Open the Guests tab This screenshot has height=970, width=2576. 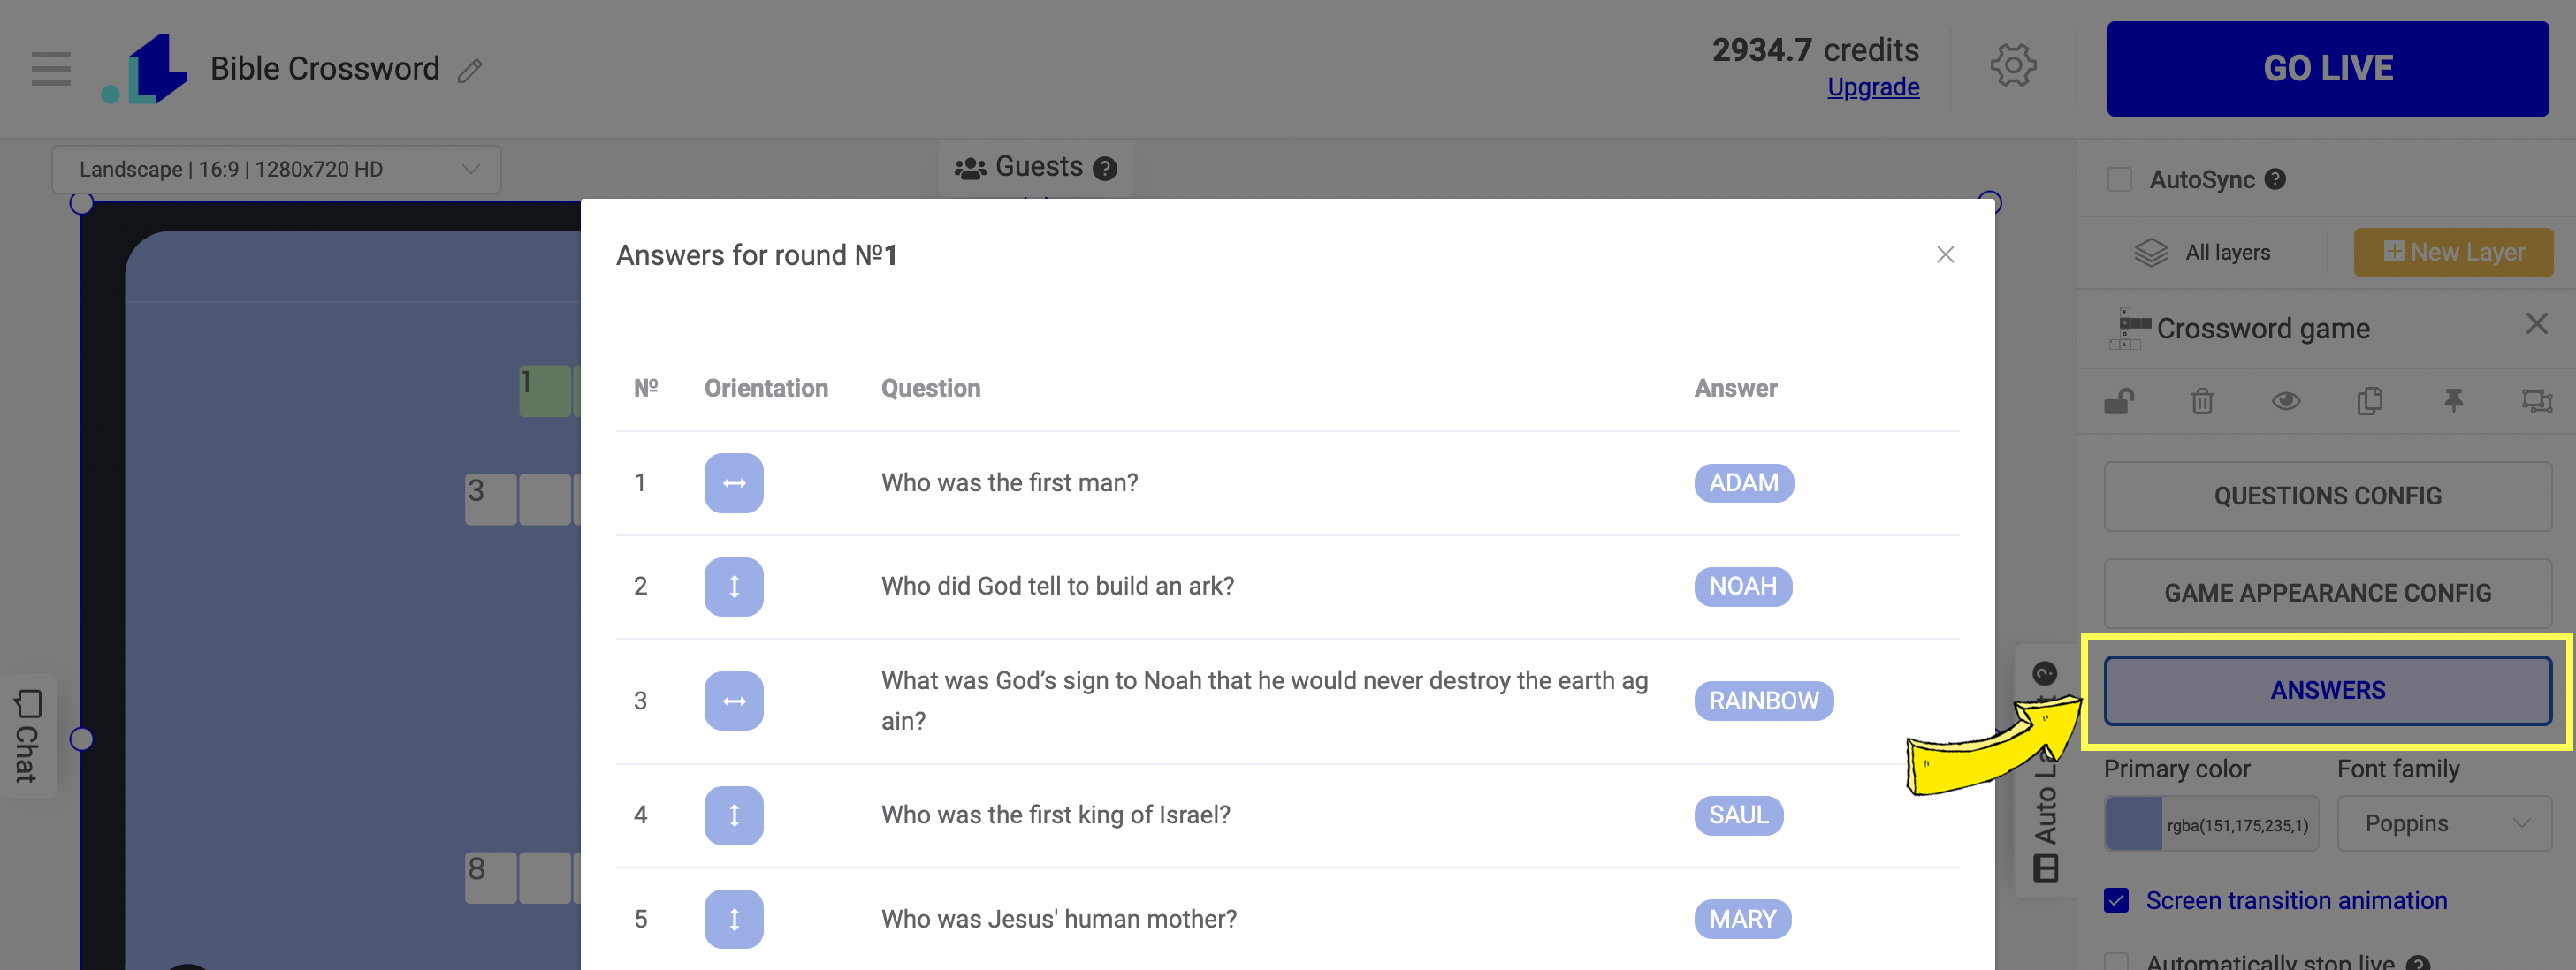[x=1035, y=168]
